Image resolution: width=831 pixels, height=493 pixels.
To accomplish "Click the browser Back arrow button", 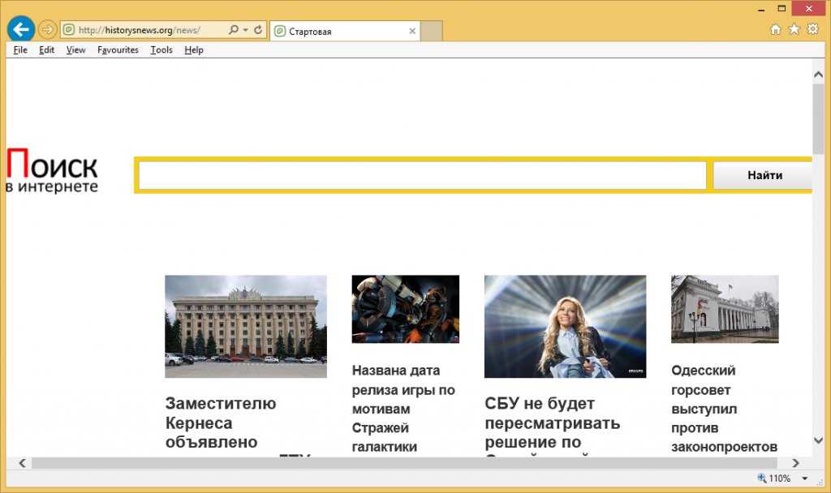I will [20, 30].
